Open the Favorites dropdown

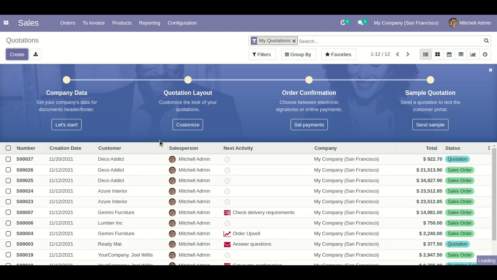[338, 54]
